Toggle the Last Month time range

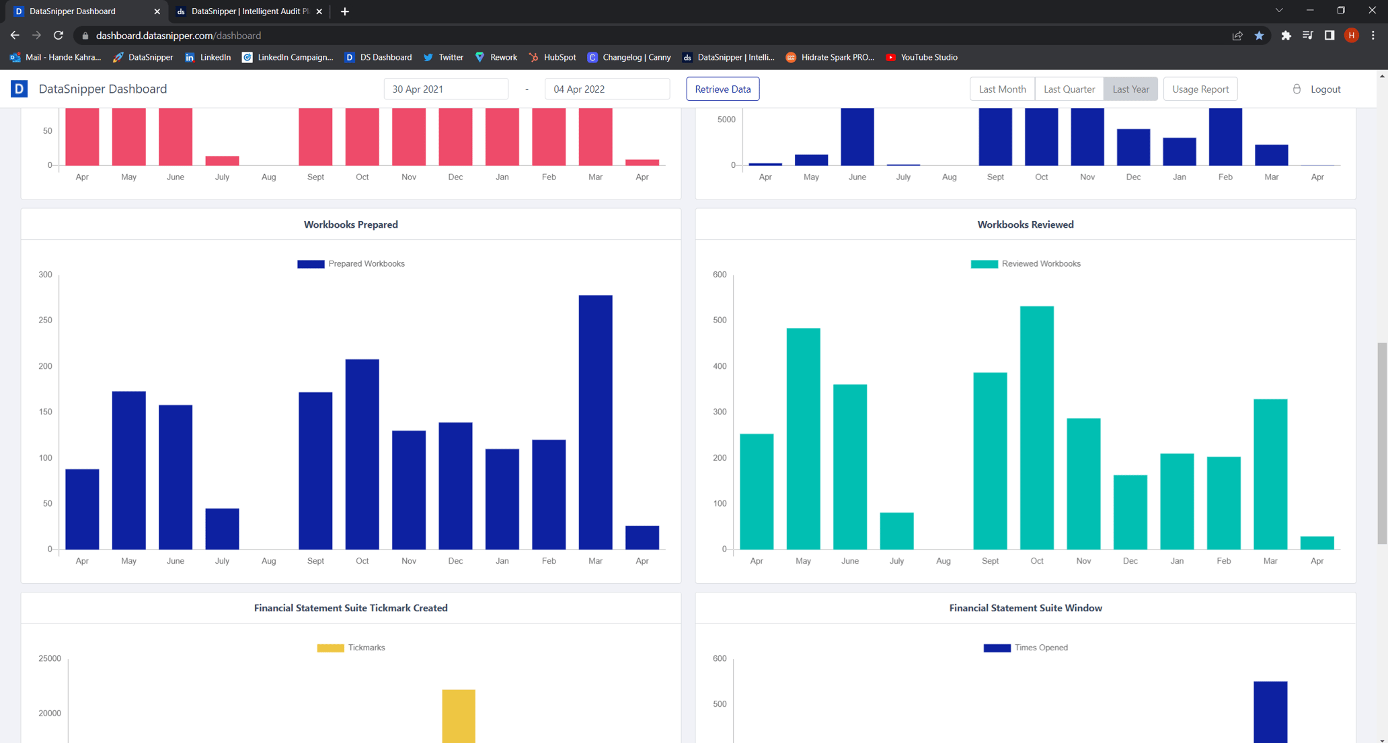(x=1001, y=89)
